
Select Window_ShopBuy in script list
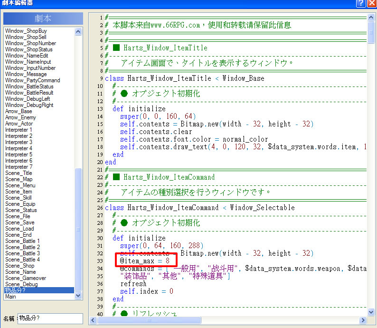[x=26, y=31]
